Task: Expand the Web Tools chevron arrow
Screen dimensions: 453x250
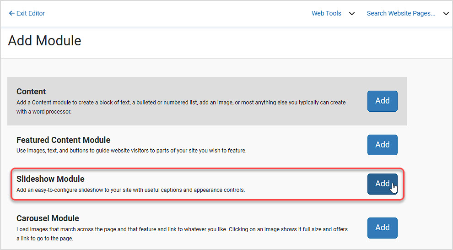Action: point(351,14)
